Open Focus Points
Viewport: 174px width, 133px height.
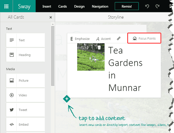coord(144,38)
